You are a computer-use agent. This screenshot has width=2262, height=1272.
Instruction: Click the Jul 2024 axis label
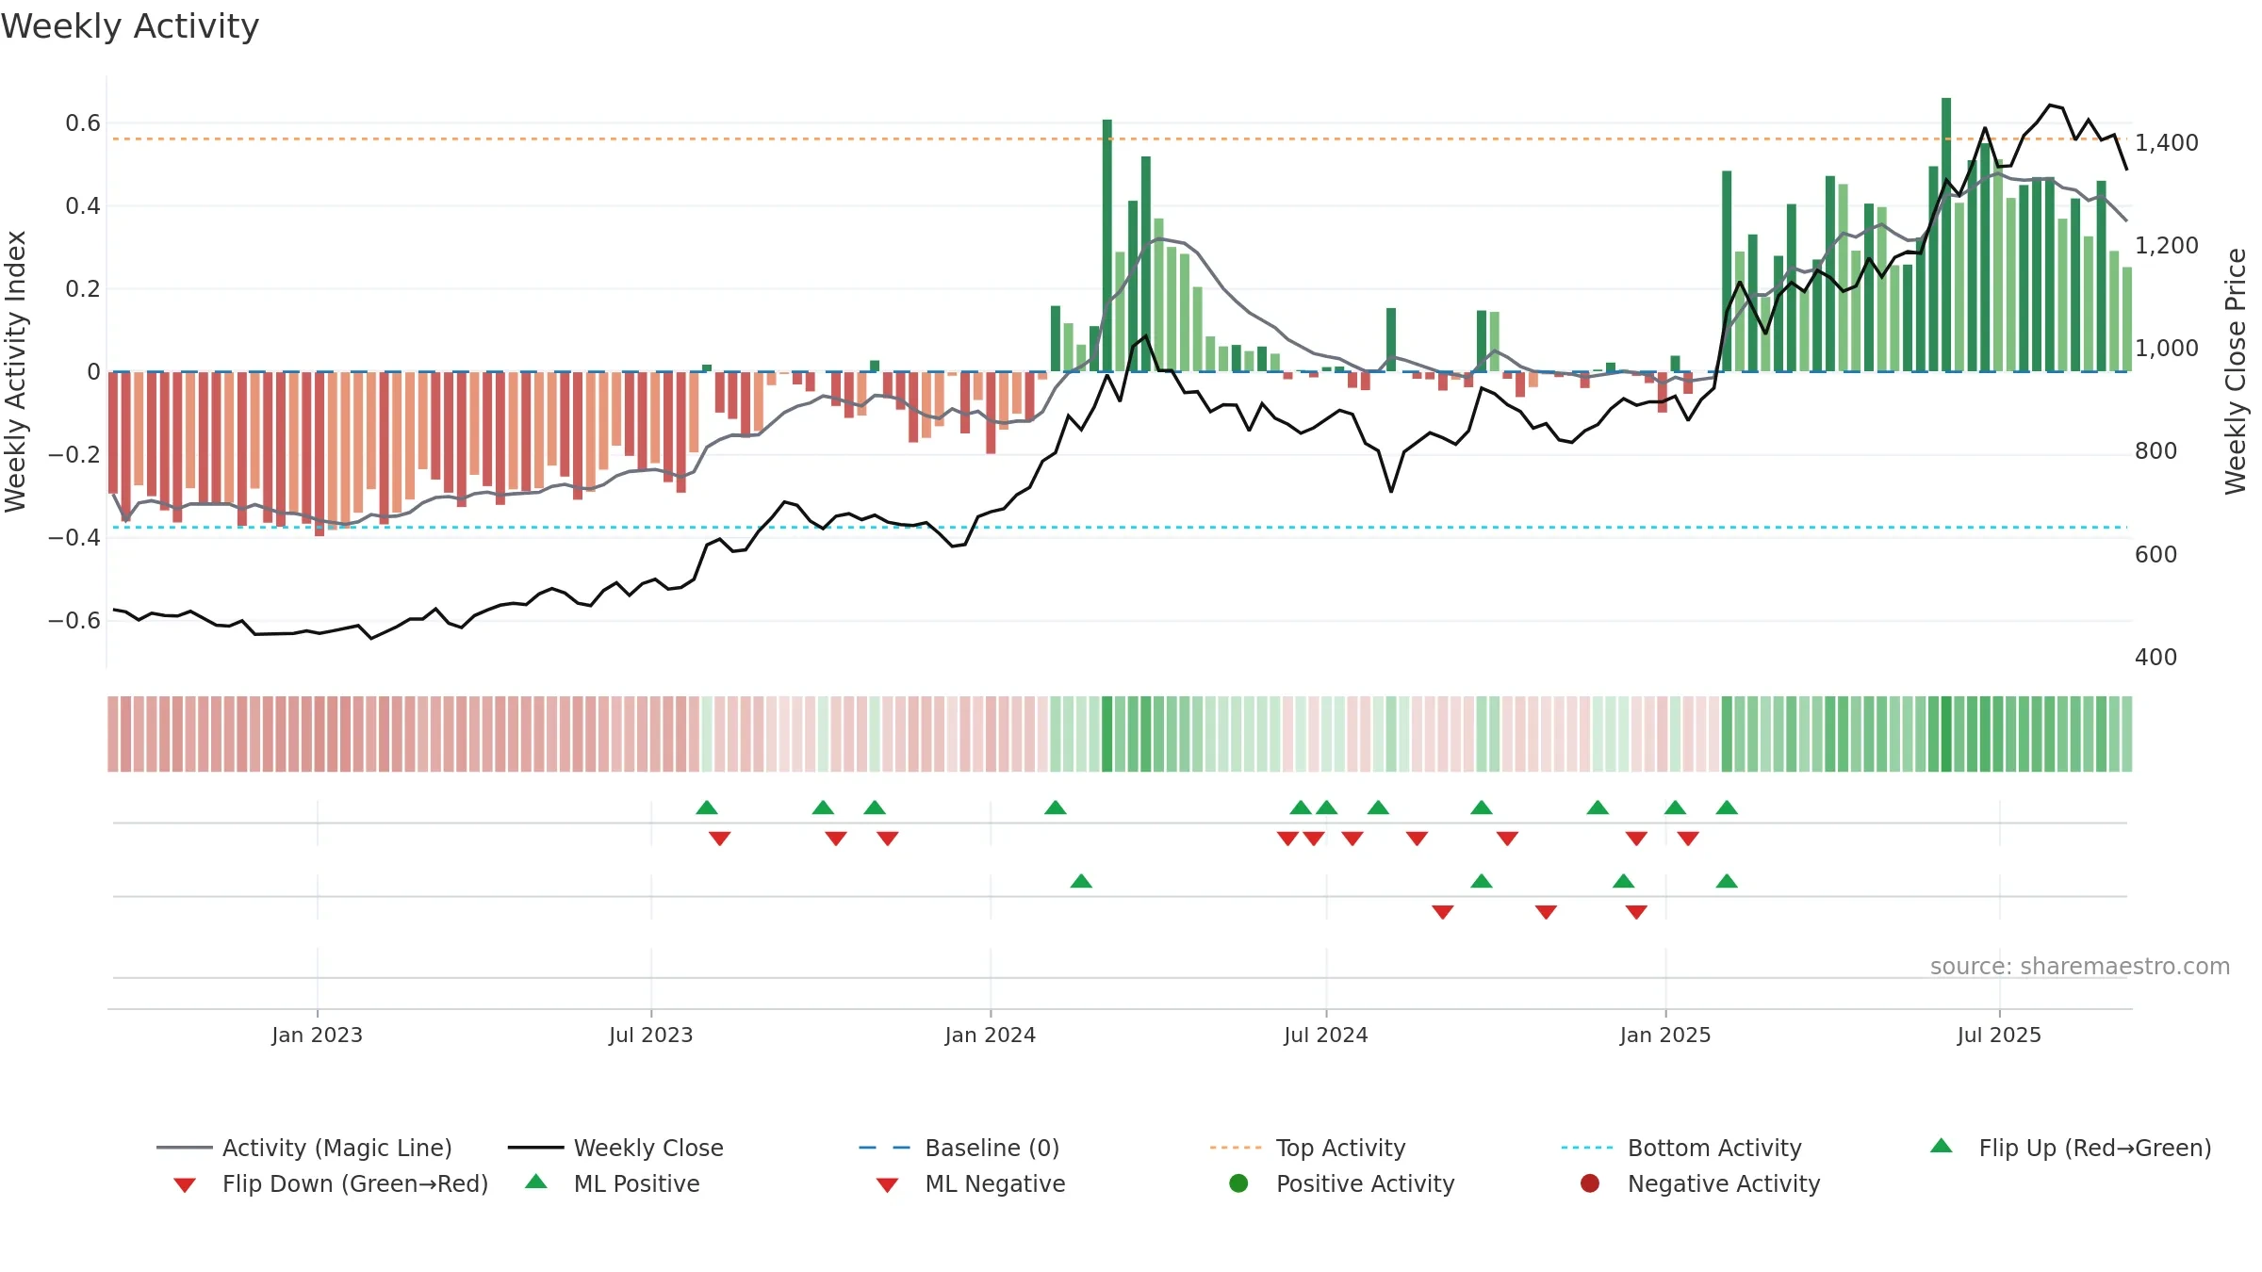[1325, 1035]
